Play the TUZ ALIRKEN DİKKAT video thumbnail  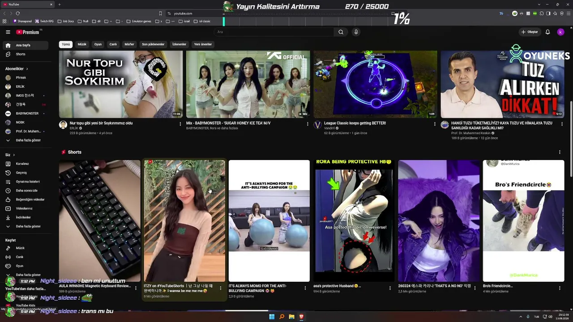[502, 84]
